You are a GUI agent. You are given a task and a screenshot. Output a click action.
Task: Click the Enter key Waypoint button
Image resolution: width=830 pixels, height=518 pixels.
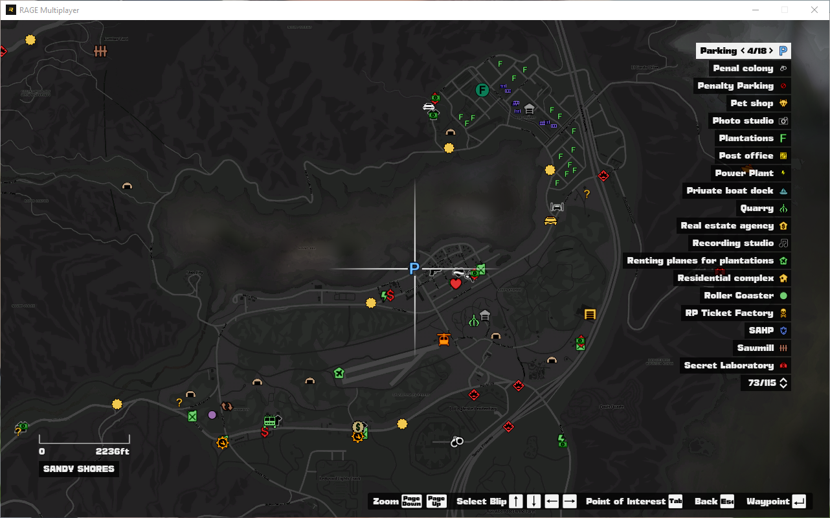(799, 501)
